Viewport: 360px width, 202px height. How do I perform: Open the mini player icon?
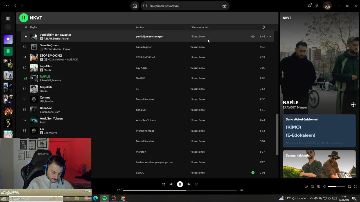(x=350, y=187)
